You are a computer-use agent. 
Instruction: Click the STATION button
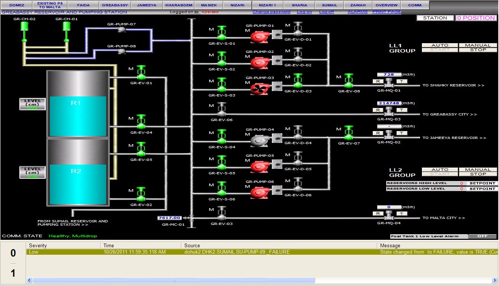pos(435,18)
